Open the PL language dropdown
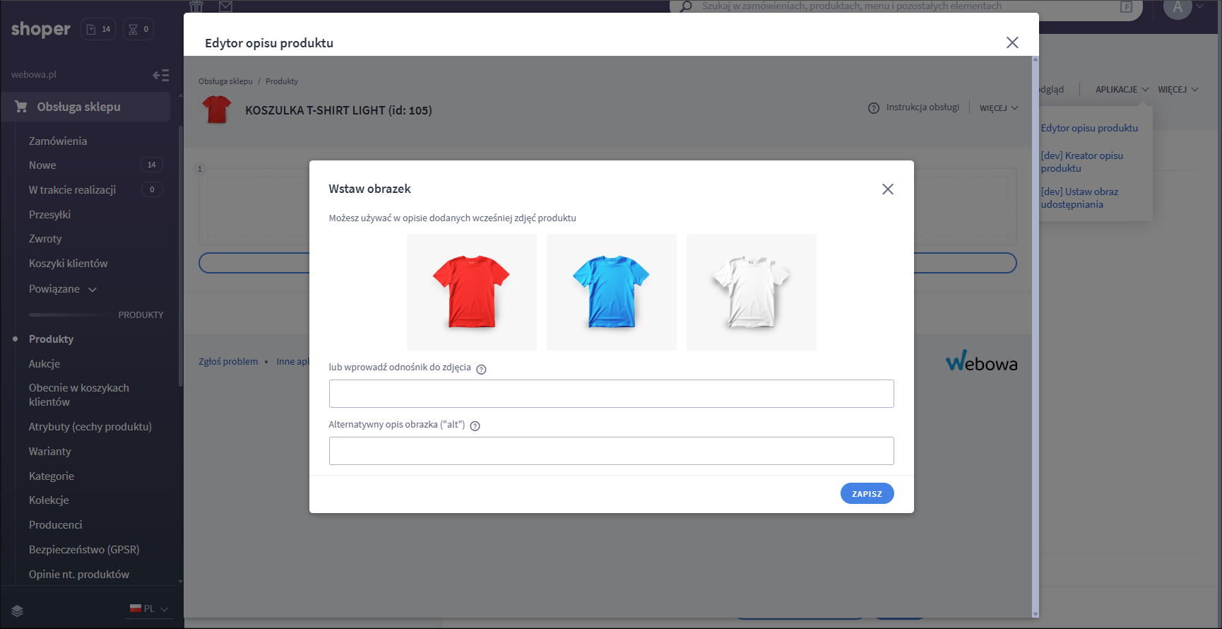The height and width of the screenshot is (629, 1222). (150, 609)
